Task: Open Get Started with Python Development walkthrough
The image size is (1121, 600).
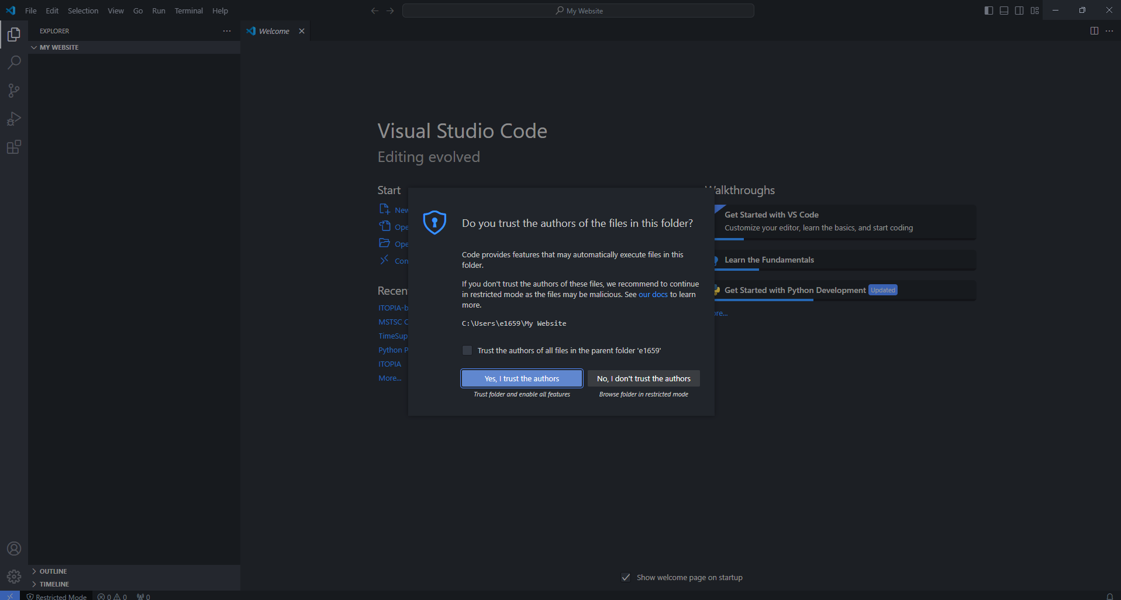Action: (x=845, y=290)
